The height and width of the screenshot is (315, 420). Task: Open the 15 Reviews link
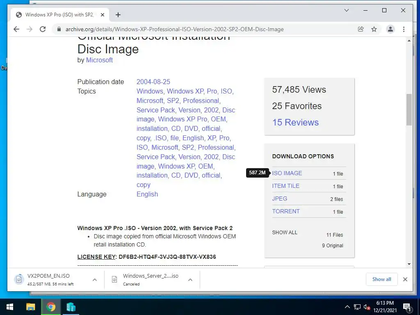tap(295, 122)
